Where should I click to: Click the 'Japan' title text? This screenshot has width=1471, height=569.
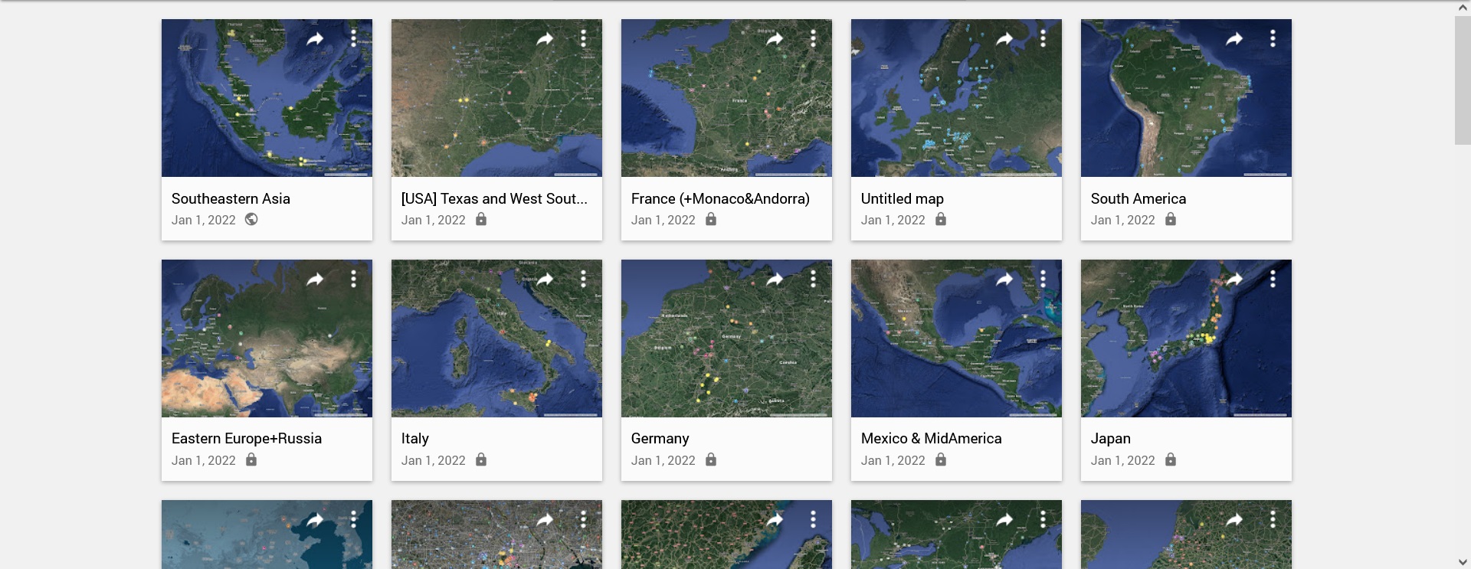1111,439
